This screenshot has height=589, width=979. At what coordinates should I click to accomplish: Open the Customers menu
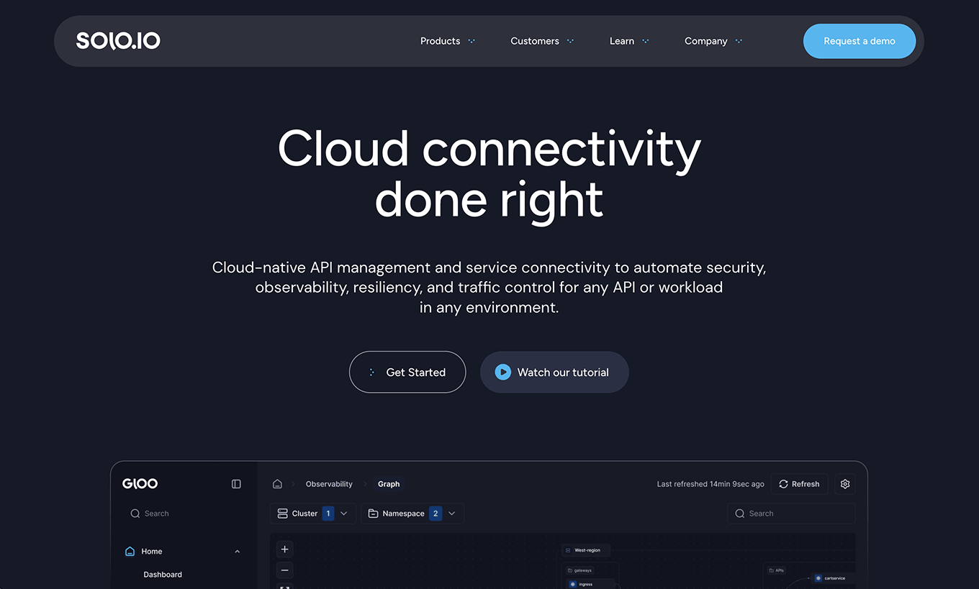tap(542, 41)
